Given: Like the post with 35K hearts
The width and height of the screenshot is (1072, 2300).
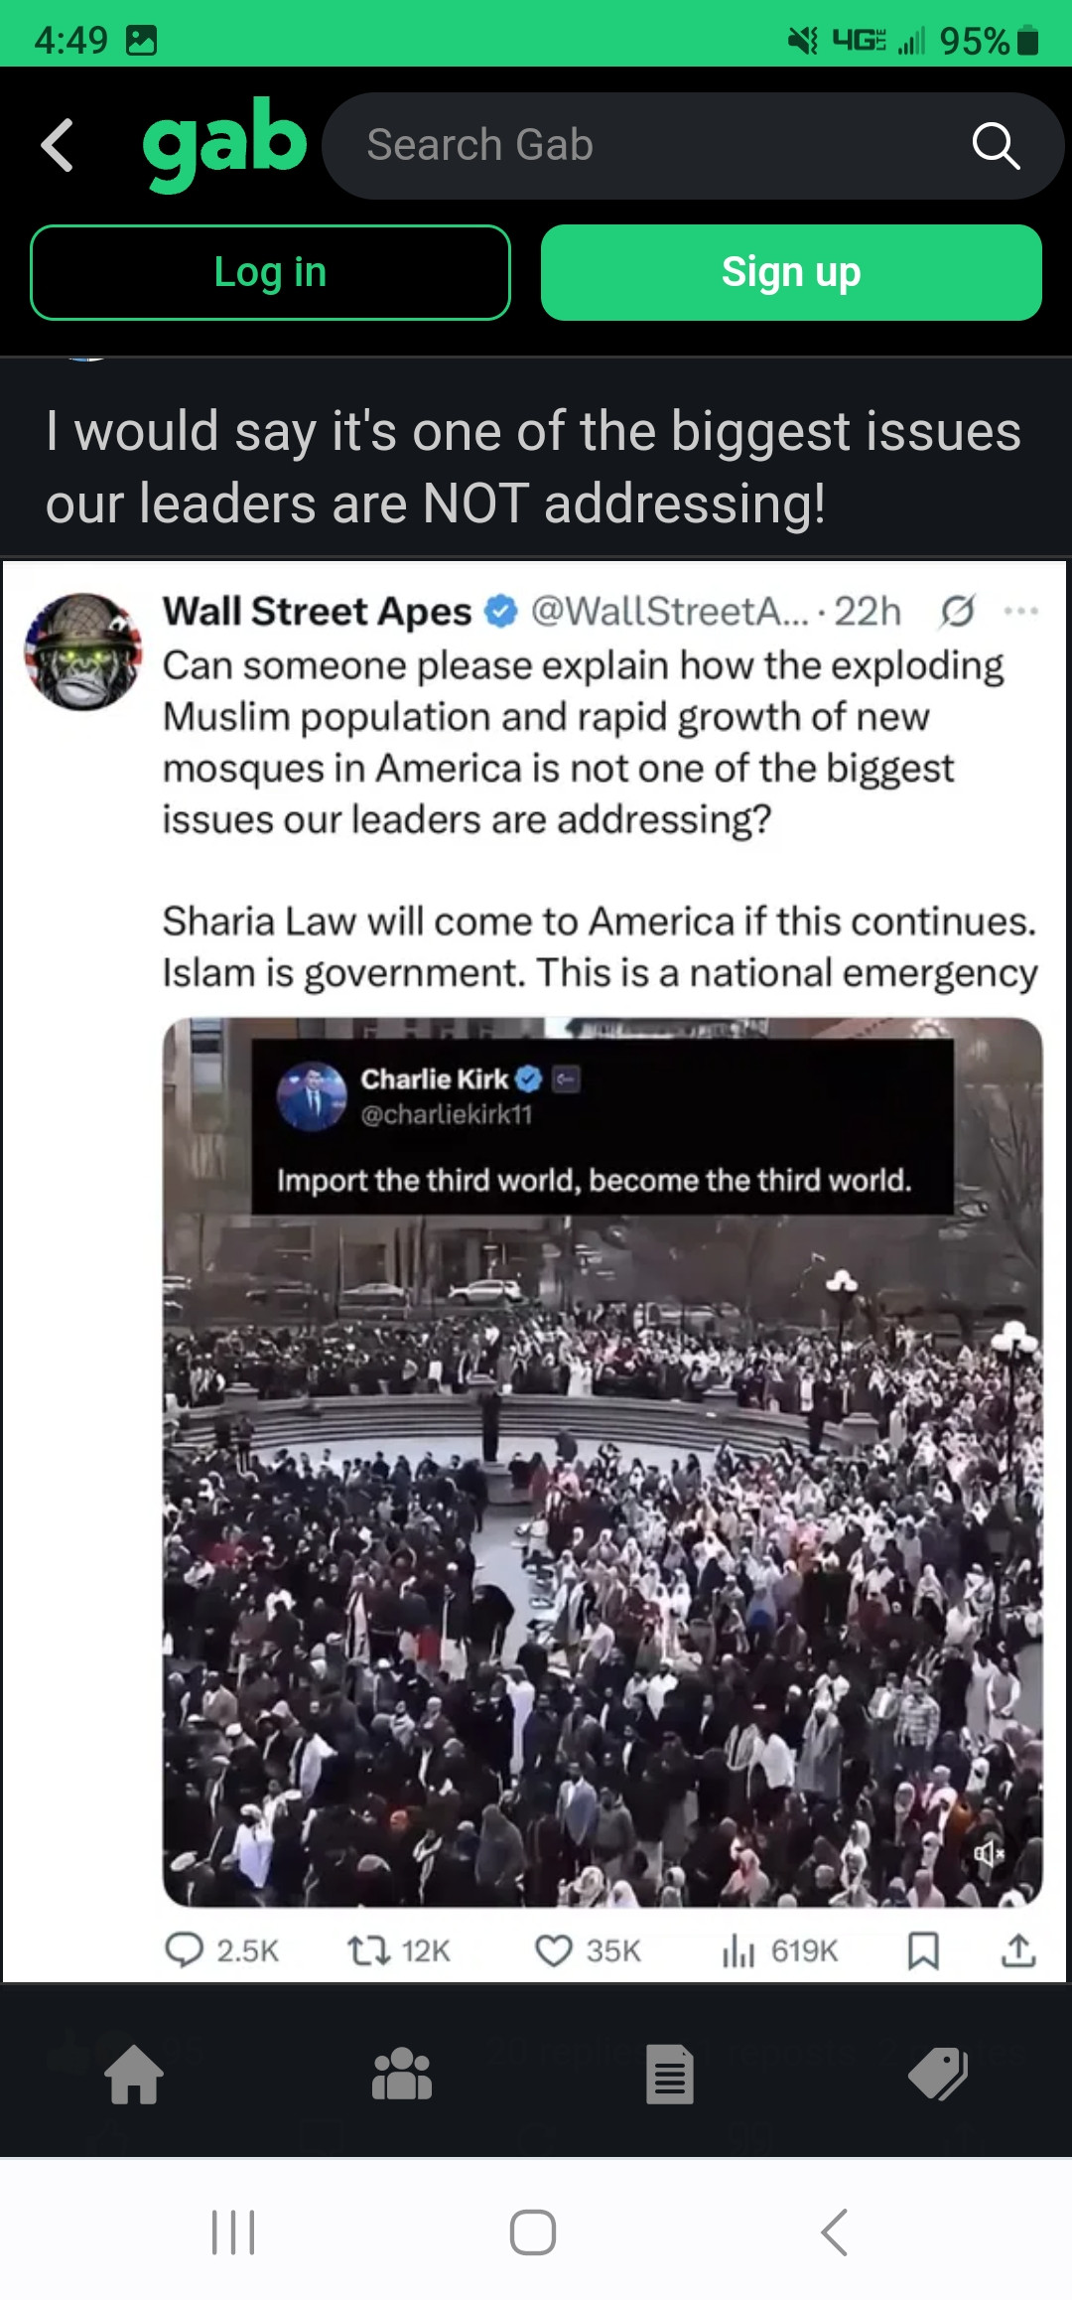Looking at the screenshot, I should coord(588,1950).
